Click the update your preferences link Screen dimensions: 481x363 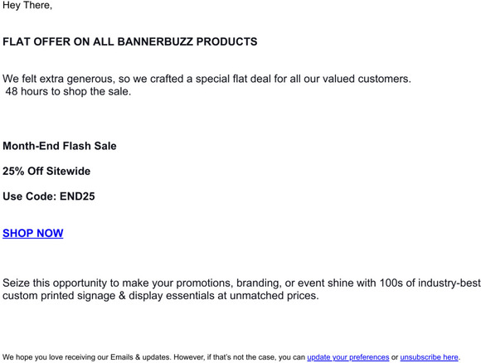pos(348,357)
